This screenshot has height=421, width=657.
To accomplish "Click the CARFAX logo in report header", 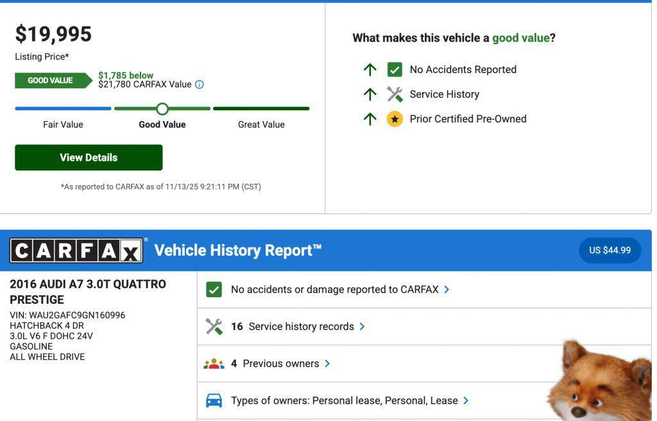I will coord(77,251).
